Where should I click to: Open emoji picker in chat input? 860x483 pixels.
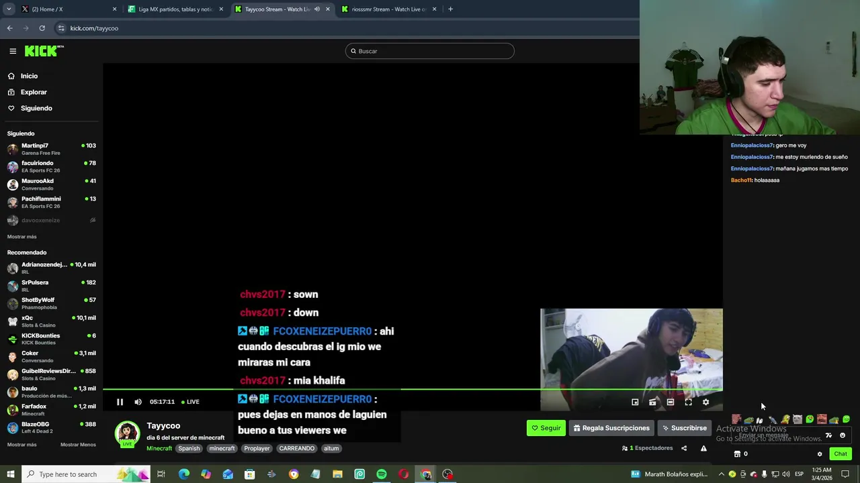[x=843, y=435]
